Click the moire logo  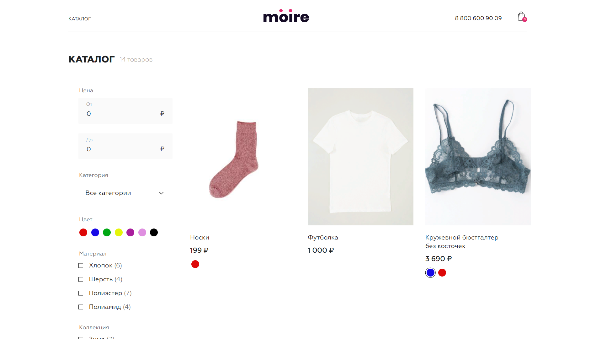[286, 16]
